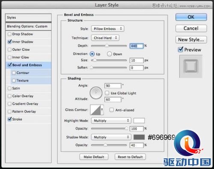
Task: Toggle the Preview checkbox
Action: [x=181, y=50]
